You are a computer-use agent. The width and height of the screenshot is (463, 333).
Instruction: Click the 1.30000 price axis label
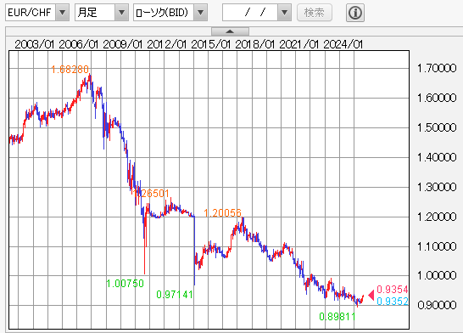(x=437, y=187)
